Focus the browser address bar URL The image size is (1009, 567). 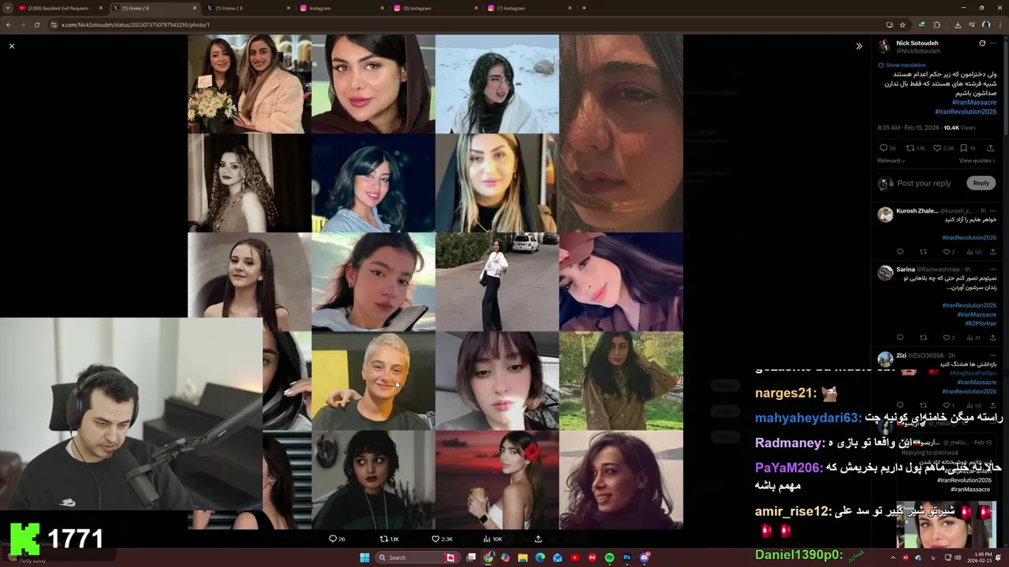136,24
